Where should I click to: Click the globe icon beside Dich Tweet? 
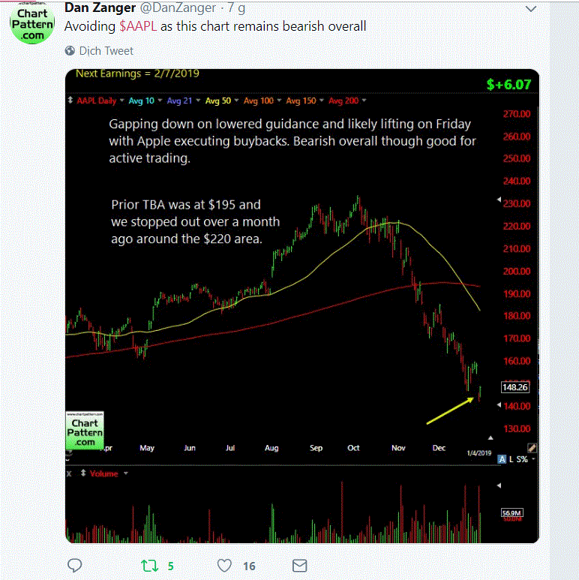click(70, 51)
